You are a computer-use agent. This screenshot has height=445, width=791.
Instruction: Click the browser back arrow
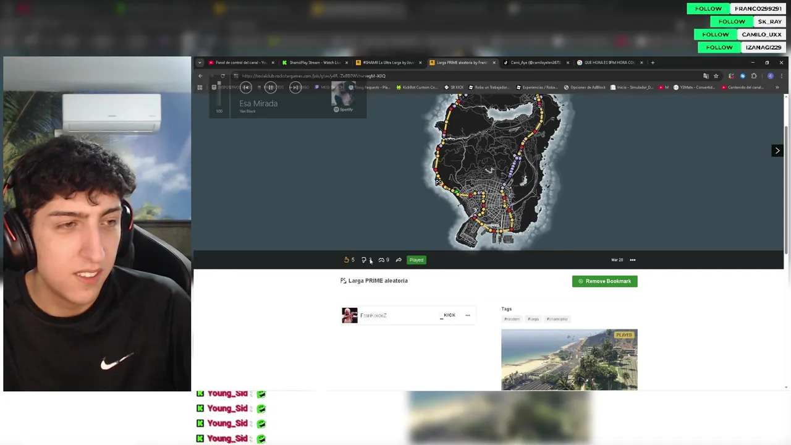tap(200, 76)
